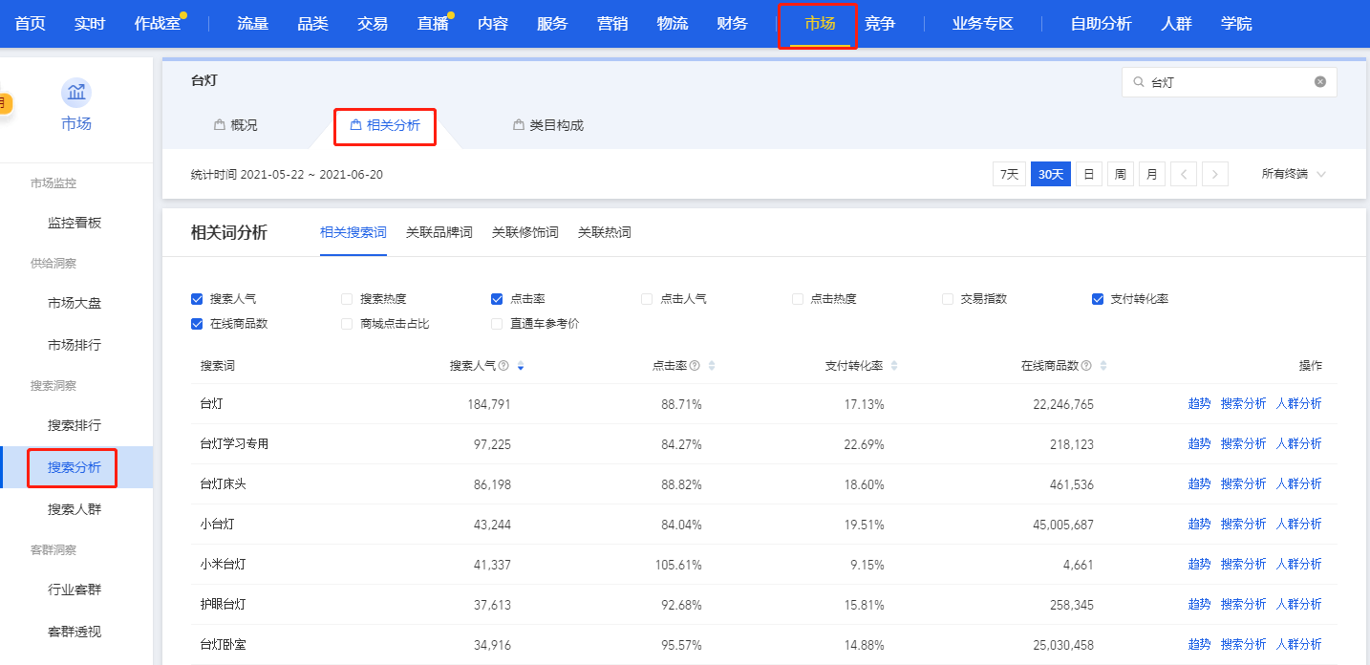The image size is (1370, 665).
Task: Check the 点击热度 metric
Action: (798, 299)
